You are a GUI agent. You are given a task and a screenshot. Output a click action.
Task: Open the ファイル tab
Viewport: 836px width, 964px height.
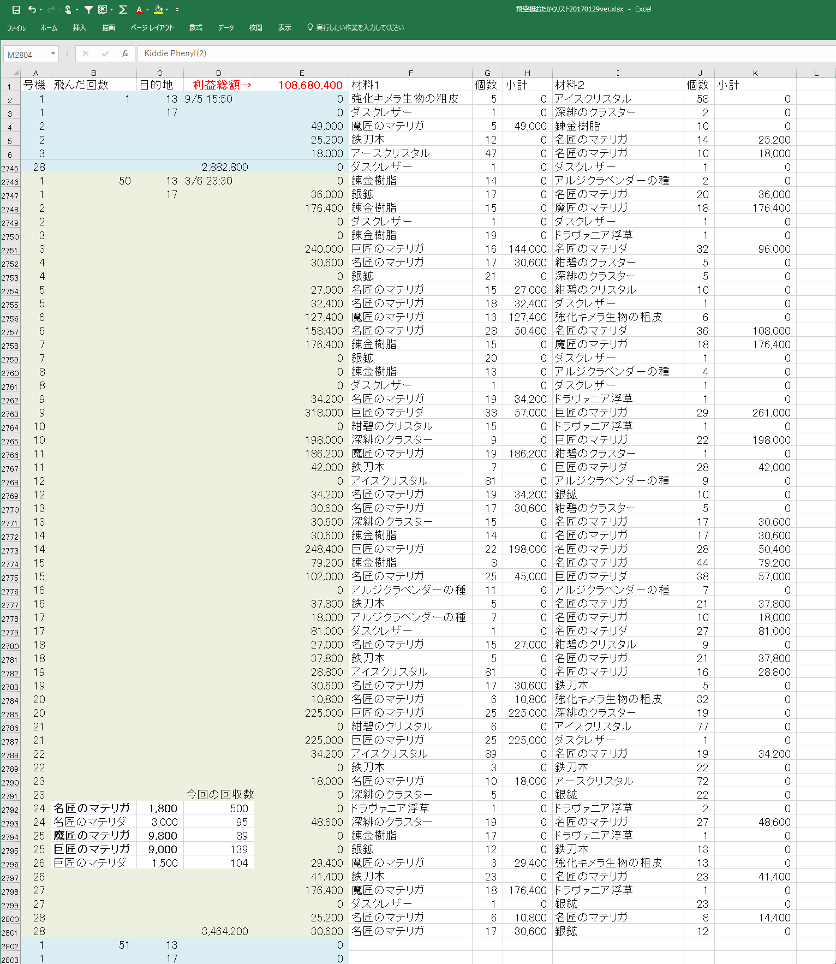click(16, 28)
